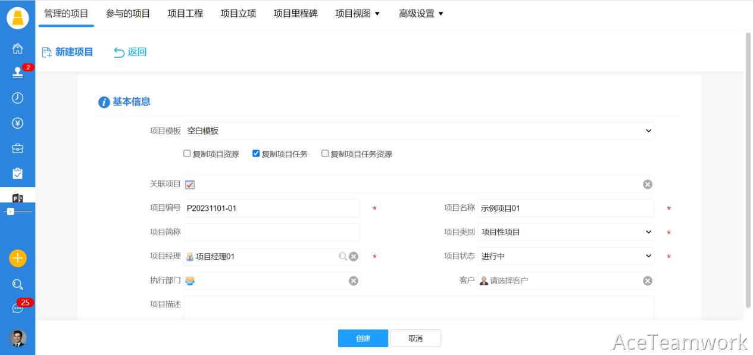Open the yen expense sidebar icon
Viewport: 753px width, 355px height.
[x=17, y=123]
